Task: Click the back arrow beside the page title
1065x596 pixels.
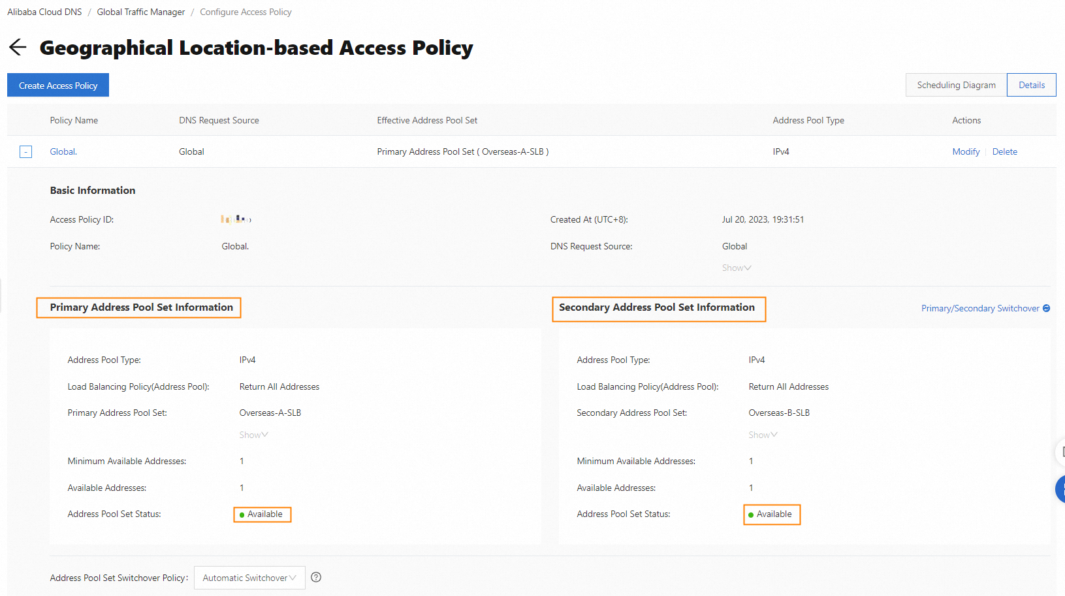Action: click(x=18, y=47)
